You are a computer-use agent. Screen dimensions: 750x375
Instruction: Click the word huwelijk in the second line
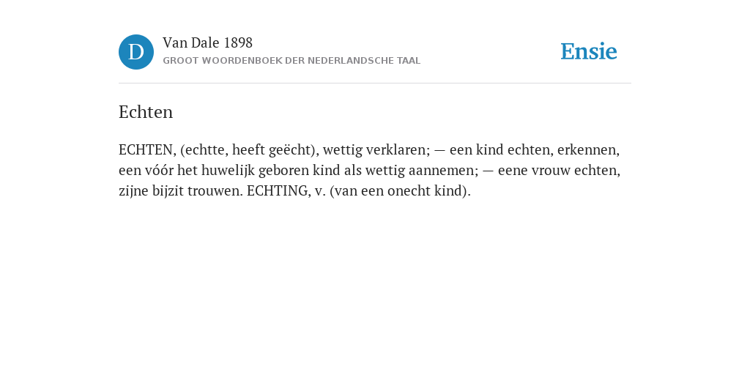228,171
